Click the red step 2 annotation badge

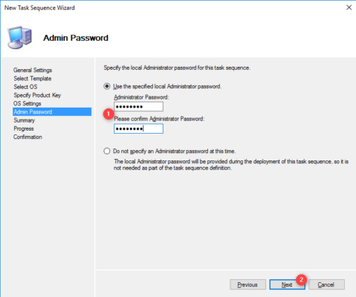pyautogui.click(x=301, y=280)
